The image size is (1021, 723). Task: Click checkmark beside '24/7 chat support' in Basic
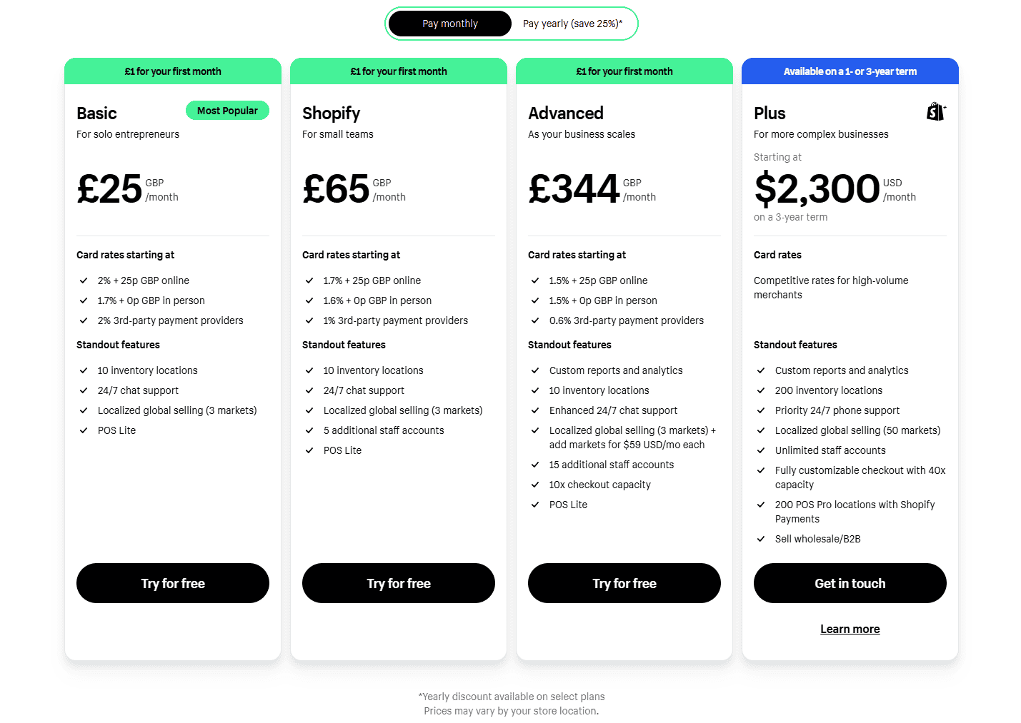coord(84,390)
